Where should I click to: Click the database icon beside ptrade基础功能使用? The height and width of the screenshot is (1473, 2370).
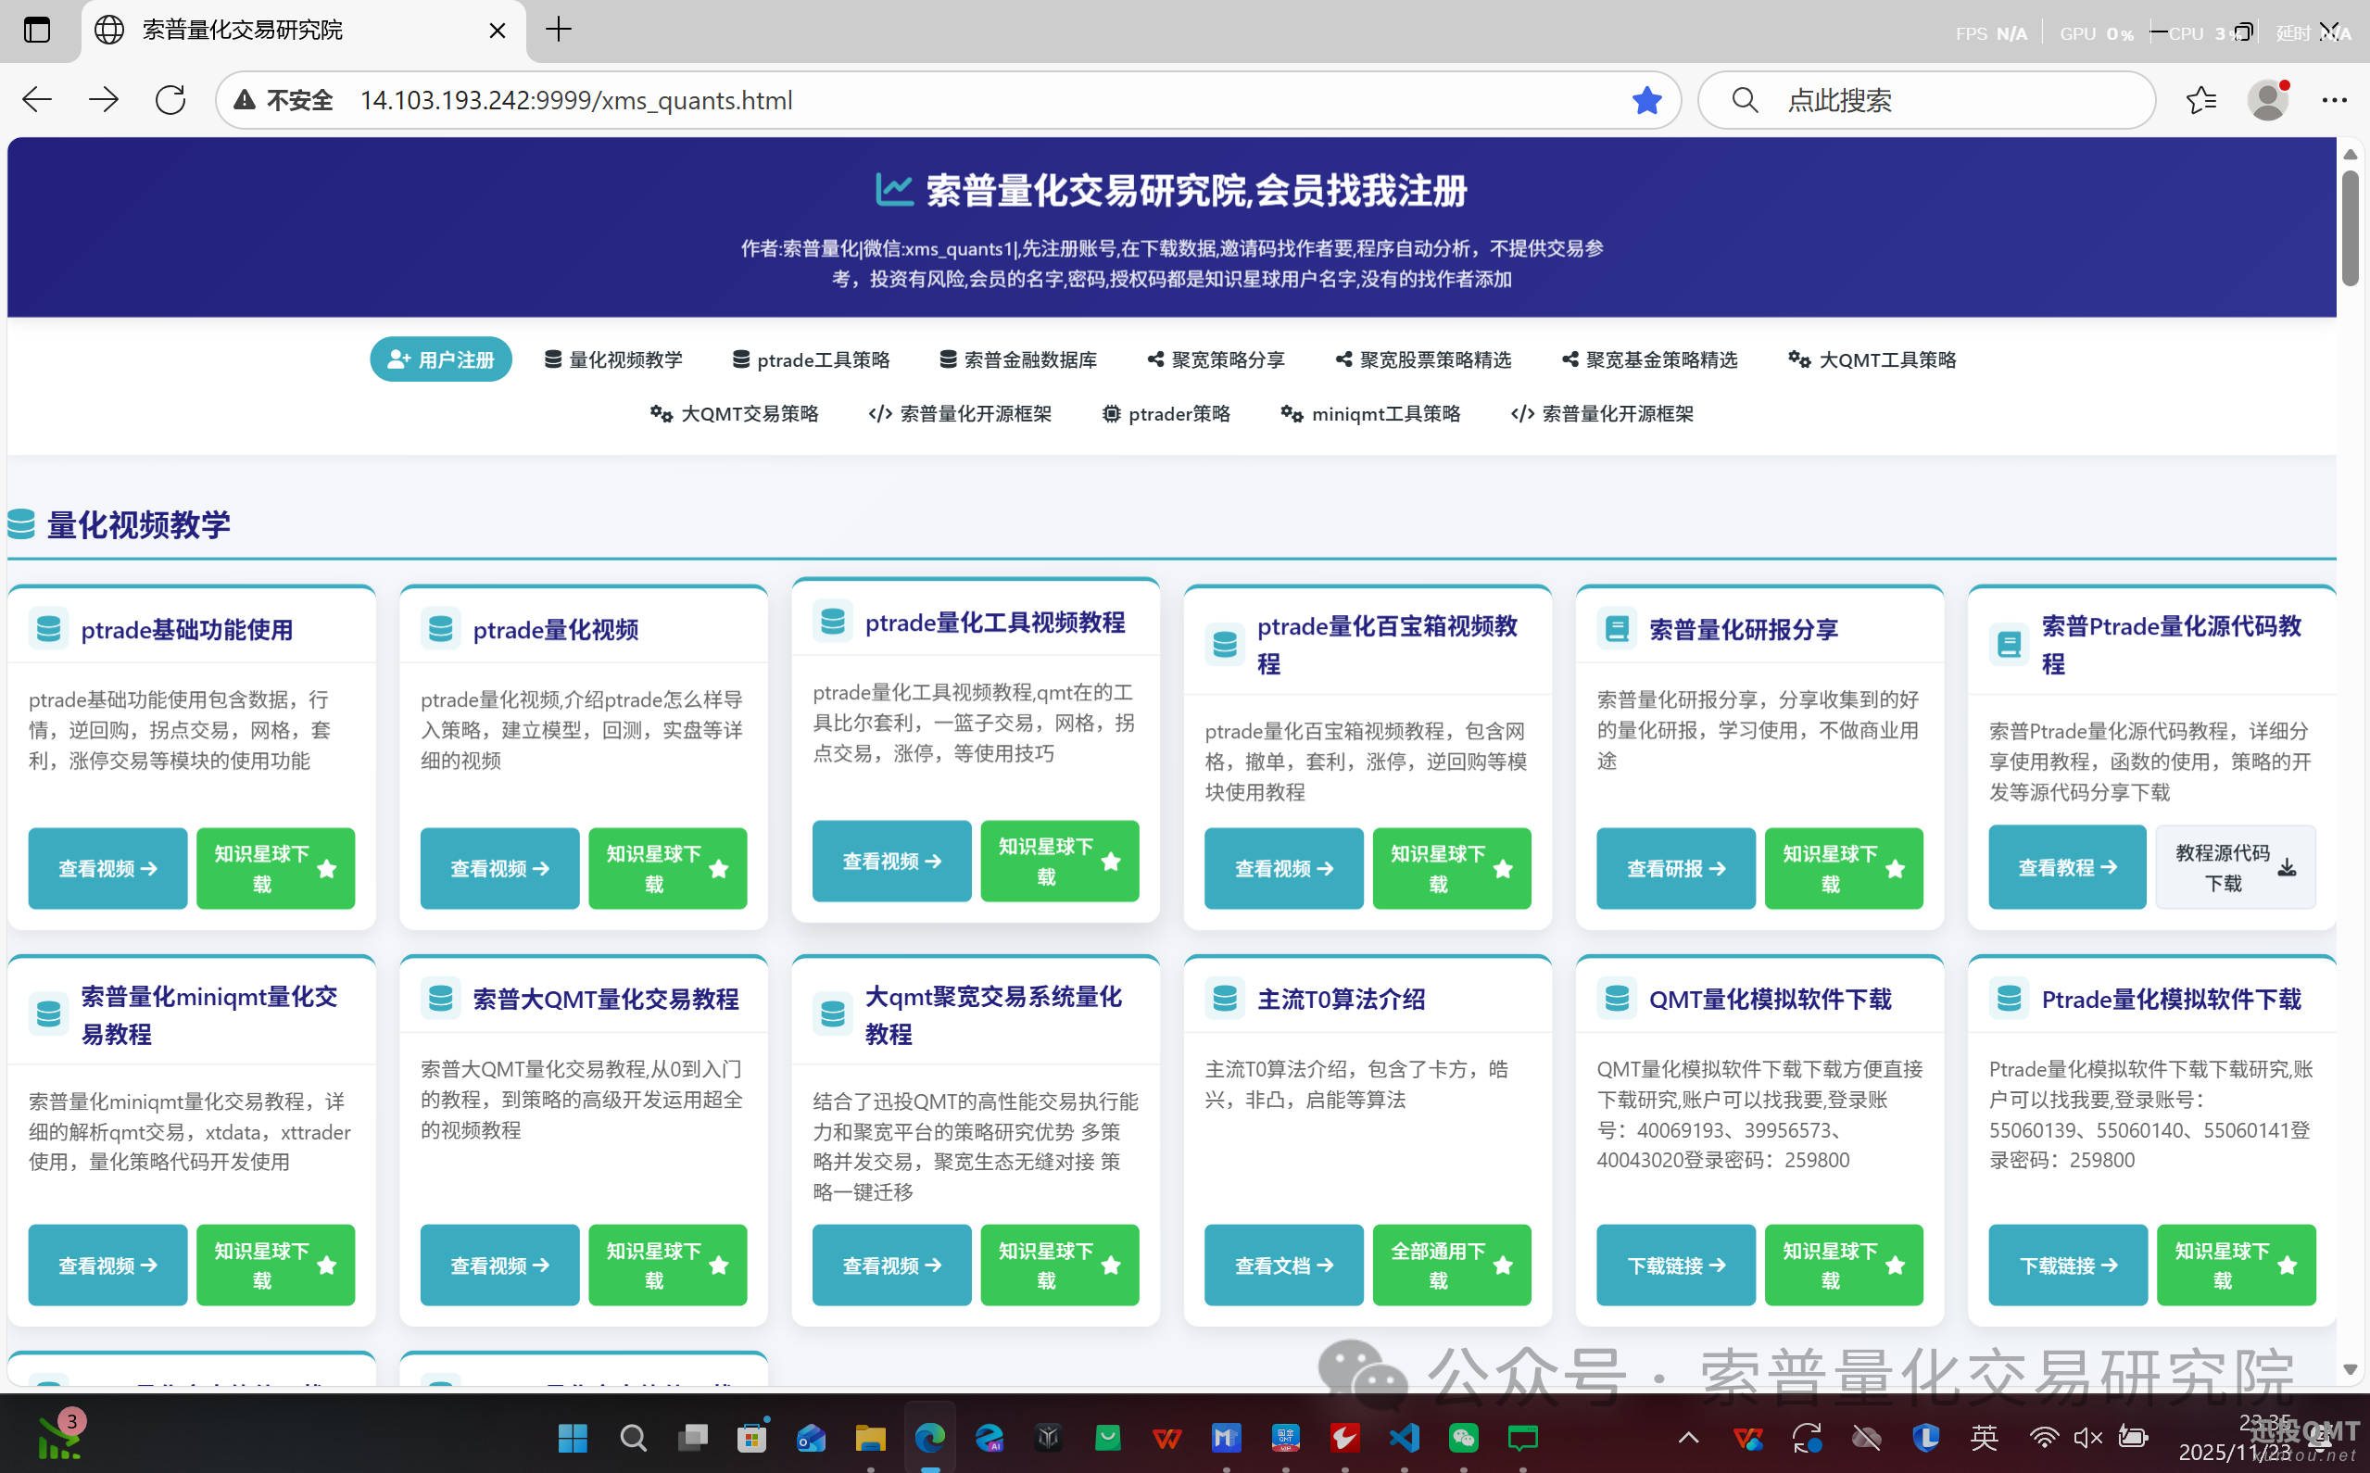[x=49, y=628]
